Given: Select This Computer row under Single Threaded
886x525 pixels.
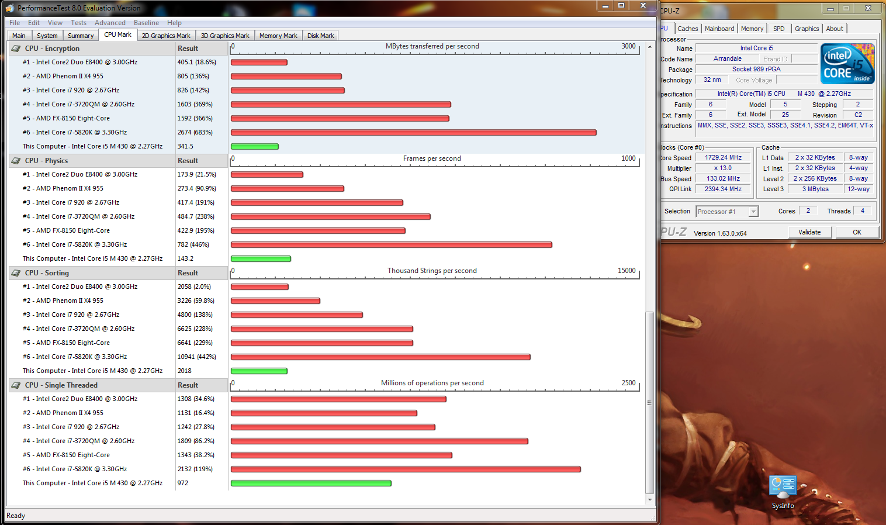Looking at the screenshot, I should coord(118,483).
